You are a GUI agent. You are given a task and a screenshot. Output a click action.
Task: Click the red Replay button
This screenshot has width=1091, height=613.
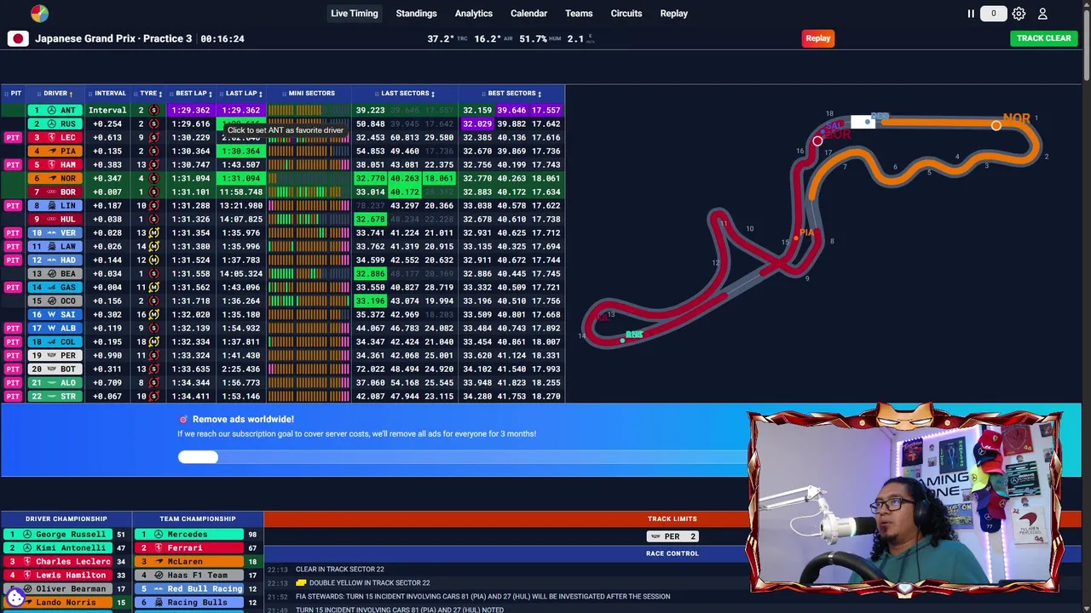pos(817,38)
